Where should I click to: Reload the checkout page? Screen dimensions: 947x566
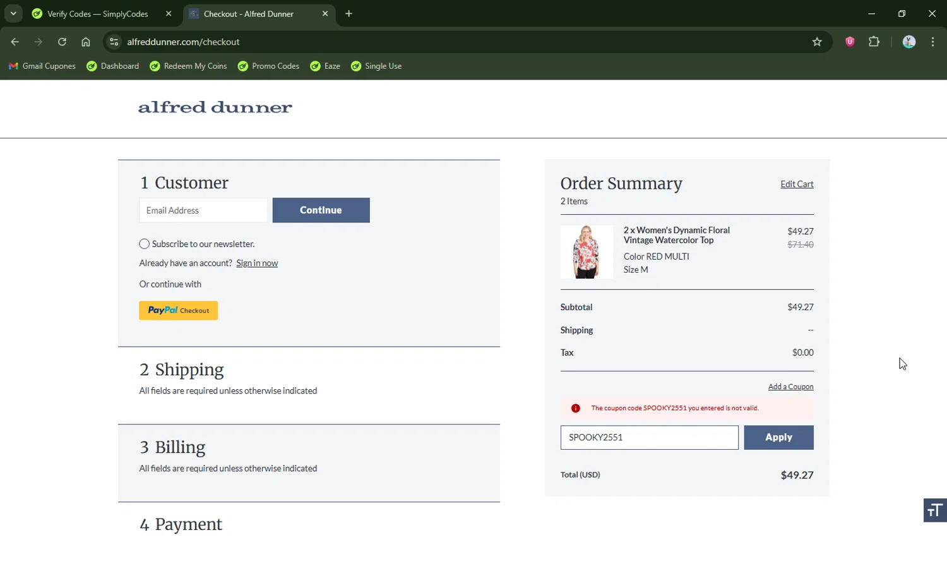(62, 42)
